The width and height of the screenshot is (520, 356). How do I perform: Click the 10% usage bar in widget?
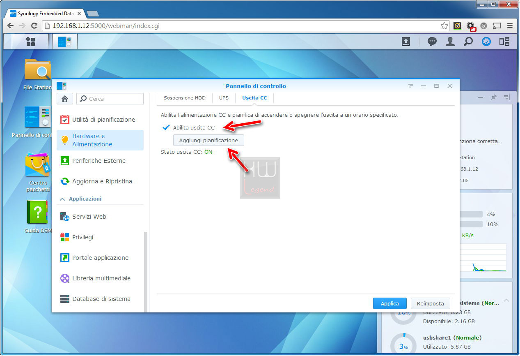click(471, 224)
